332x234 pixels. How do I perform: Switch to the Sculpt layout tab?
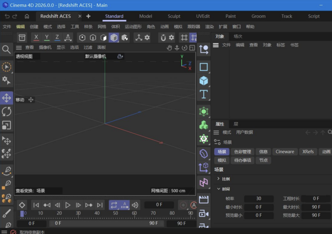tap(174, 16)
